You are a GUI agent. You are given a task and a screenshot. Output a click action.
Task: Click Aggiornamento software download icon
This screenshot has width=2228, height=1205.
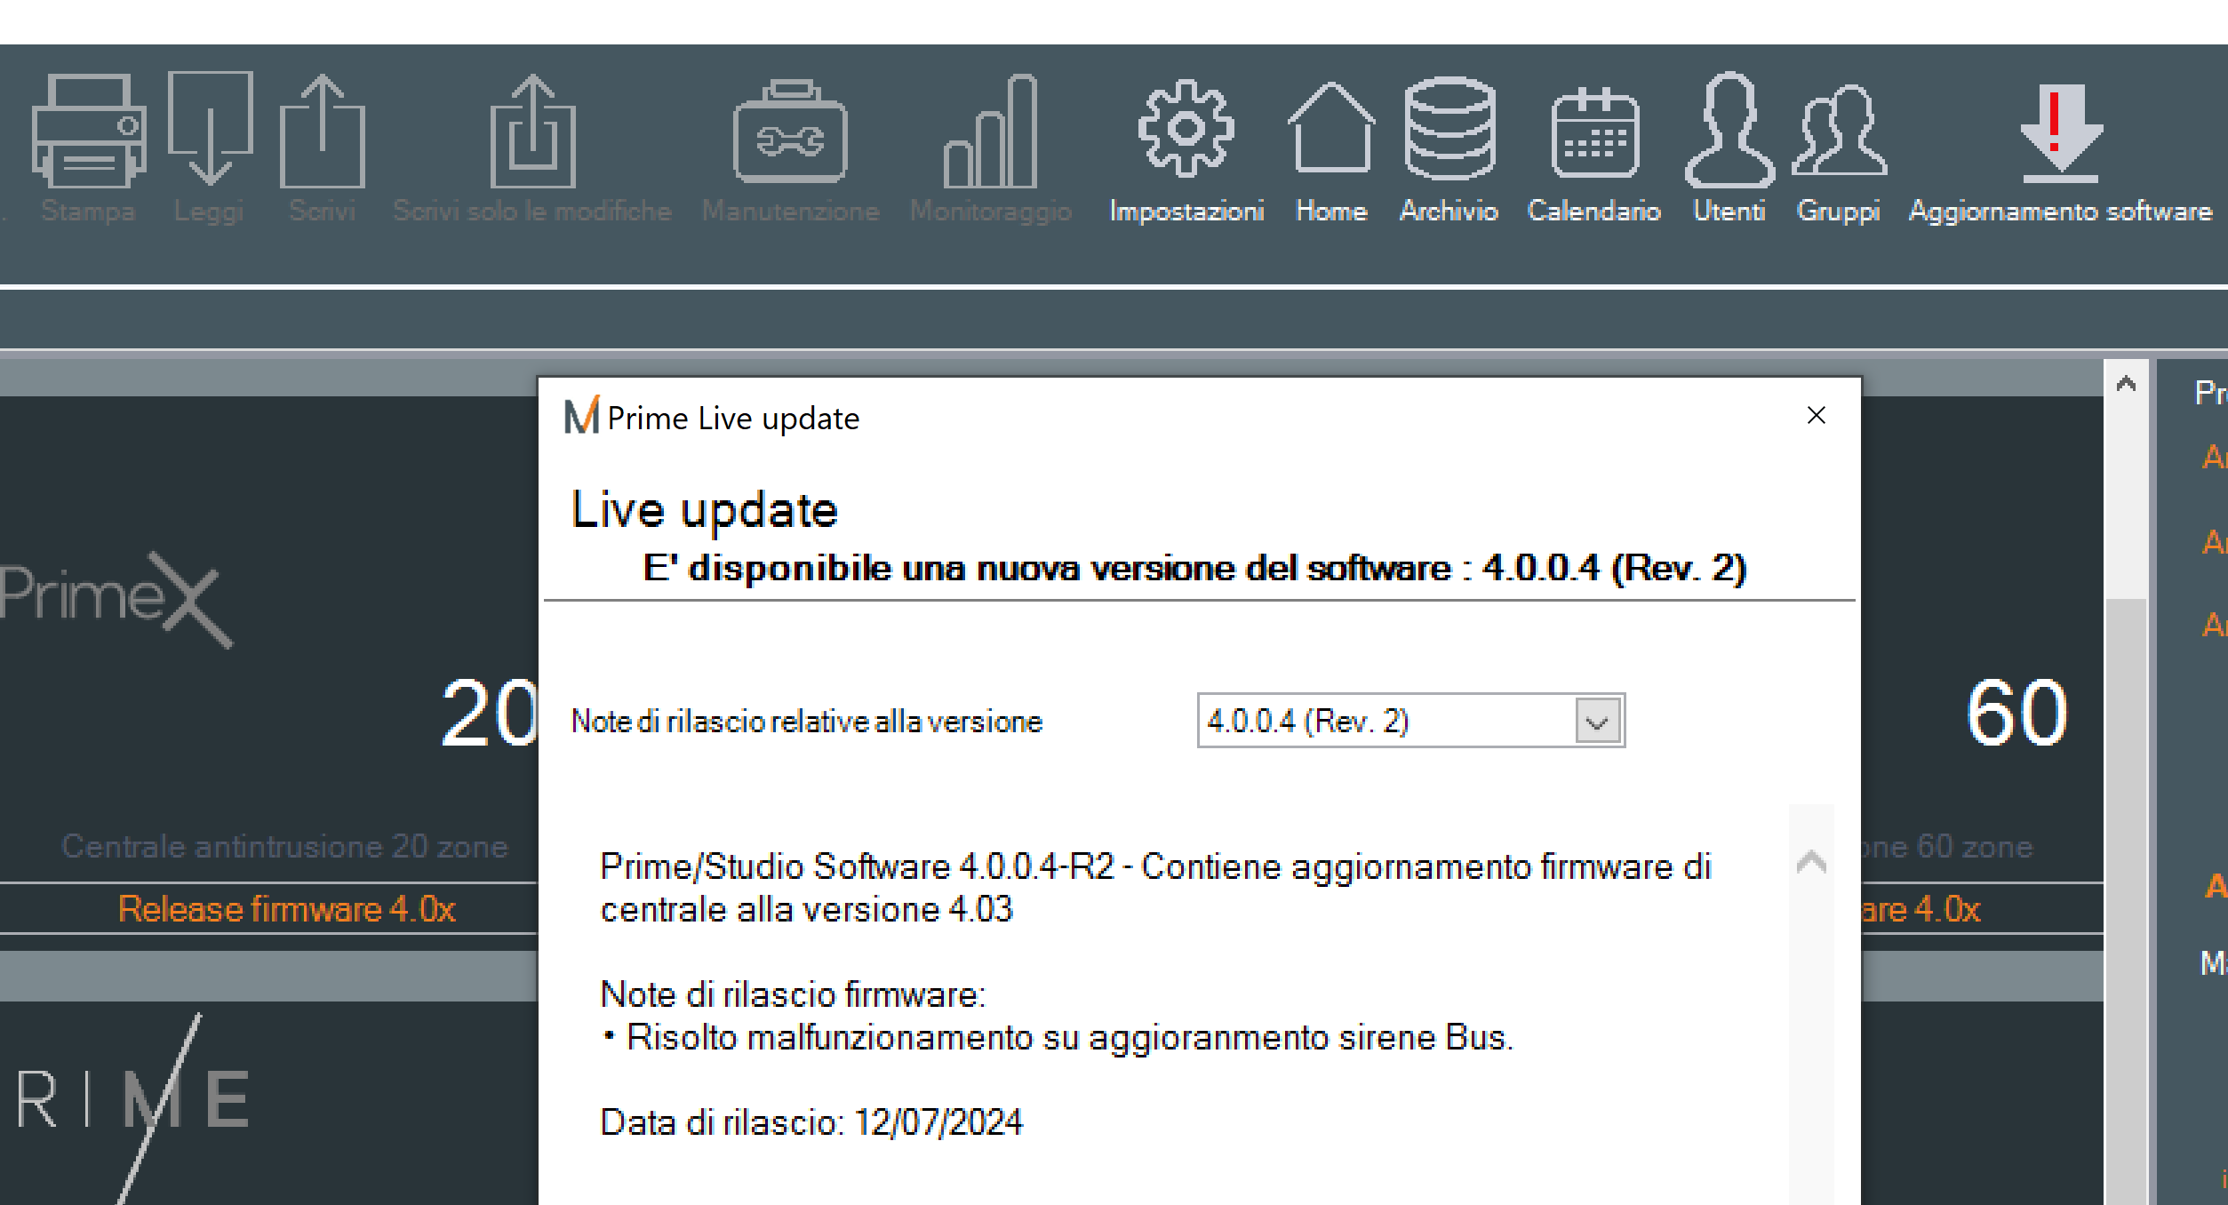click(x=2060, y=133)
